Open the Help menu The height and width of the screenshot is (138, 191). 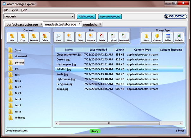(24, 10)
